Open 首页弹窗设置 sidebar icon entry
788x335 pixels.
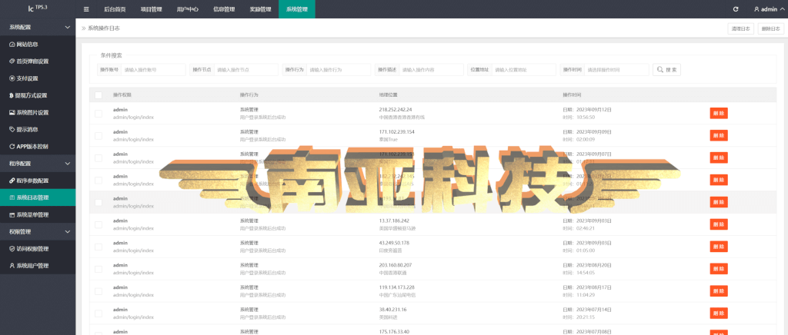pyautogui.click(x=12, y=61)
